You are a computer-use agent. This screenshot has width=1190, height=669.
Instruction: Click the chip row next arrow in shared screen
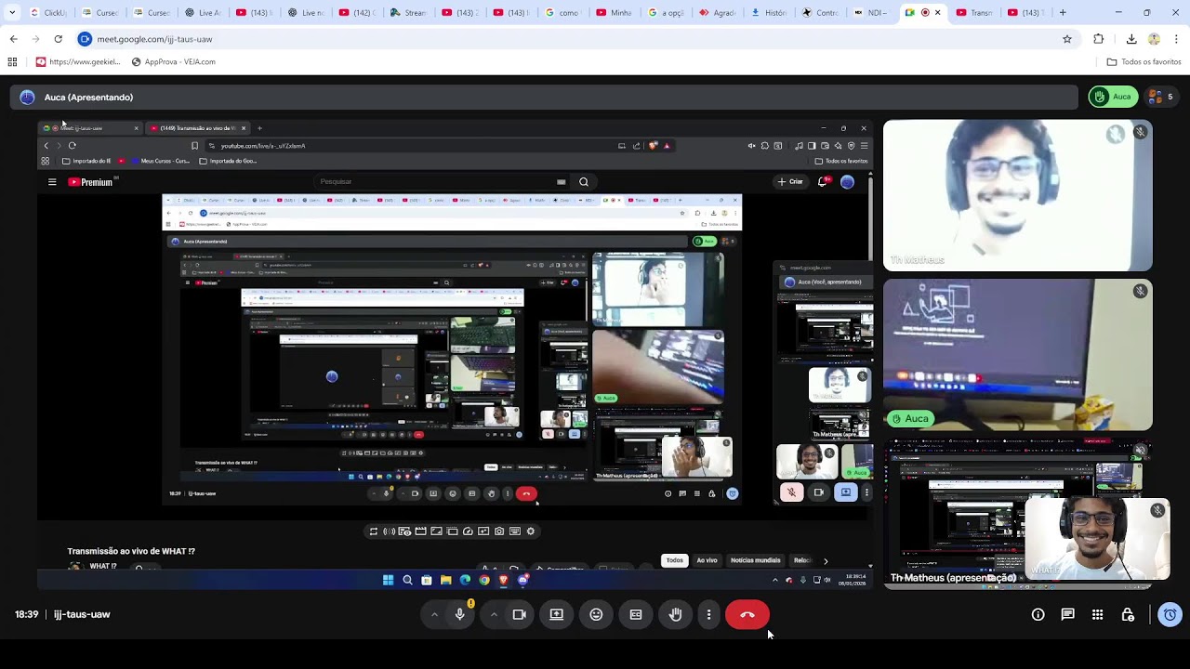(826, 561)
